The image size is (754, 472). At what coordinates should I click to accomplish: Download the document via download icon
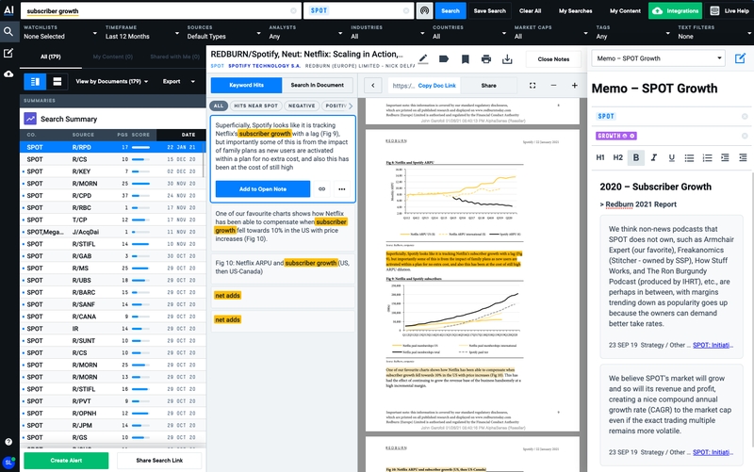(507, 59)
